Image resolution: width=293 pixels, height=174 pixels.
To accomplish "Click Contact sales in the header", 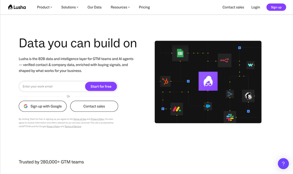I will pos(233,7).
